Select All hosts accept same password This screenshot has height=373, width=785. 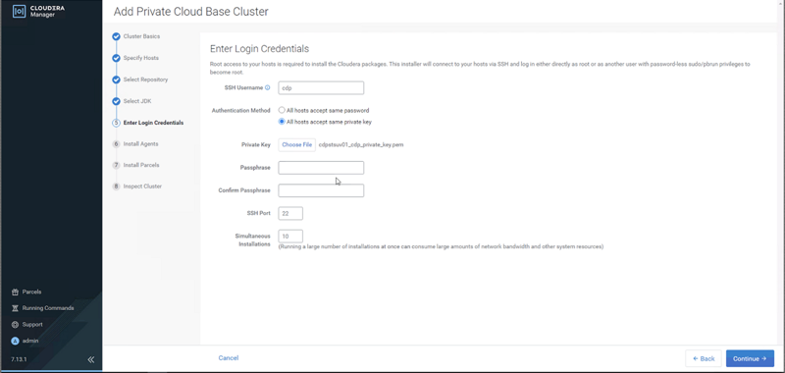pyautogui.click(x=282, y=110)
